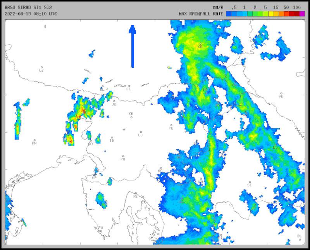Click the MAX RAINFALL RATE label
The image size is (310, 250).
pyautogui.click(x=201, y=14)
